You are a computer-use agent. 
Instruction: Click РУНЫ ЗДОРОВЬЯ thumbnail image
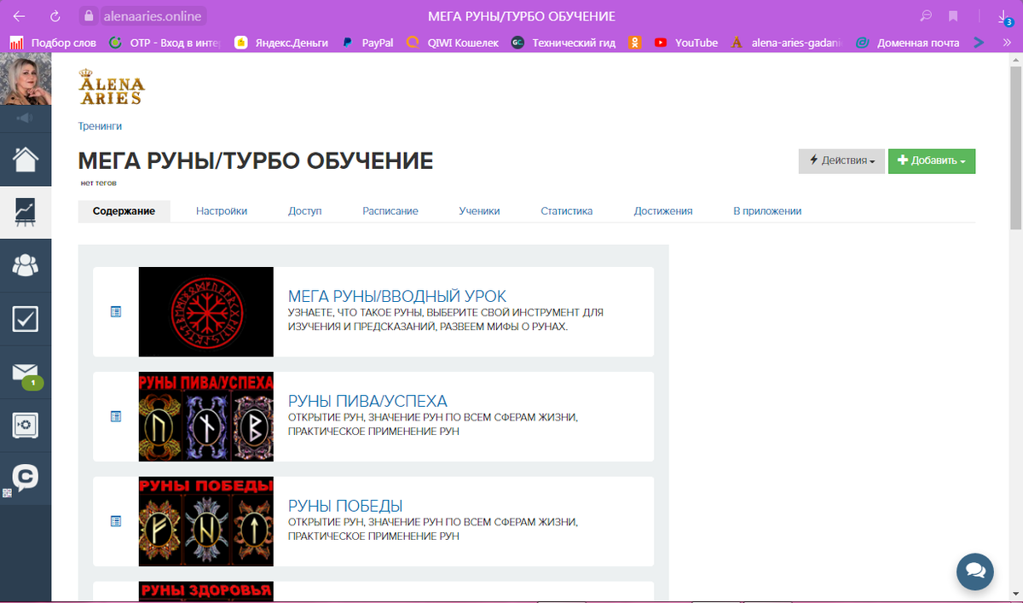[x=206, y=592]
